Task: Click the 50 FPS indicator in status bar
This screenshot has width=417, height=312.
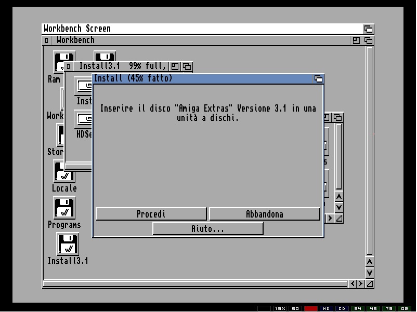Action: coord(295,308)
